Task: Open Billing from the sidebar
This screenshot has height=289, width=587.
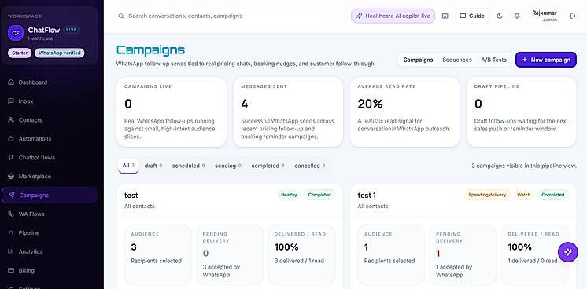Action: [49, 270]
